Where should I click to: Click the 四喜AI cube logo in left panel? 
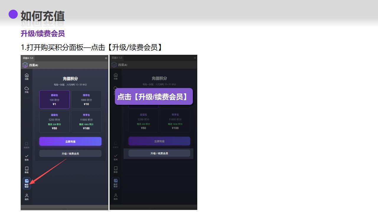pos(25,65)
